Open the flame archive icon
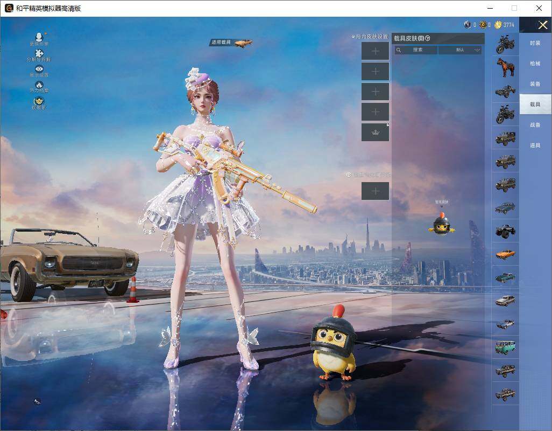 pyautogui.click(x=39, y=85)
